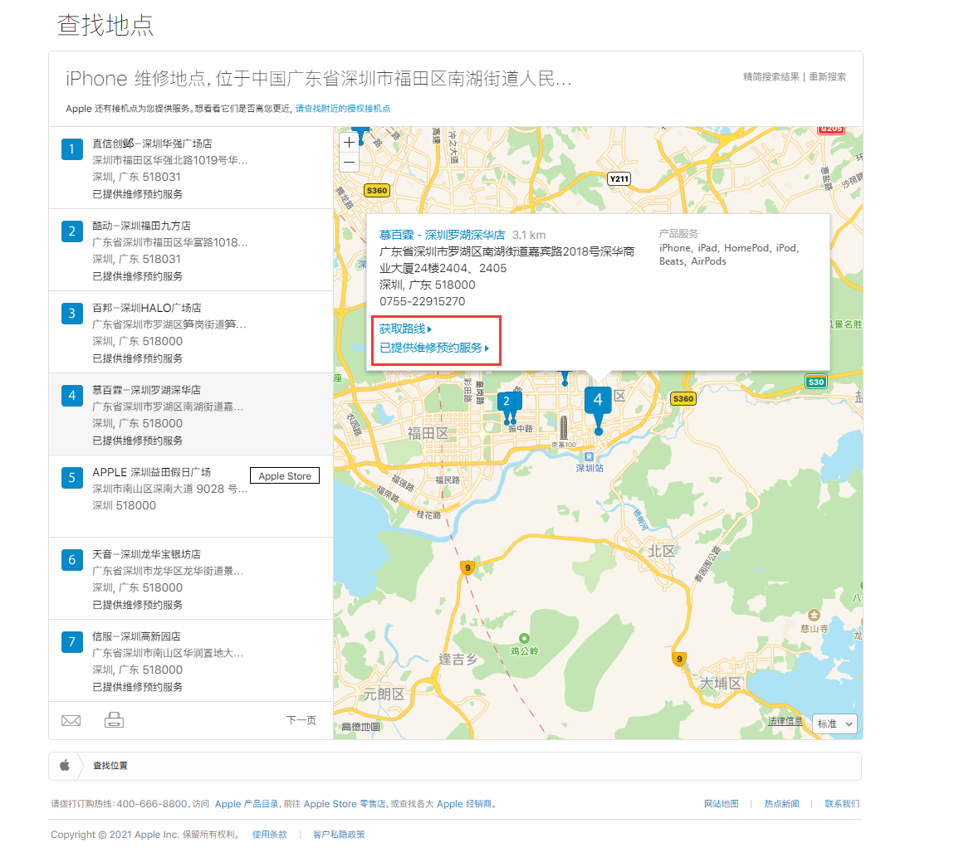Select map pin 4 for 慕百霖 store
This screenshot has height=867, width=969.
[598, 400]
